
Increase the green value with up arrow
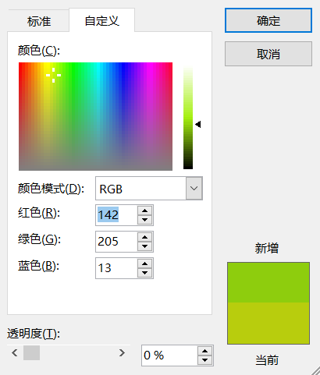[145, 237]
